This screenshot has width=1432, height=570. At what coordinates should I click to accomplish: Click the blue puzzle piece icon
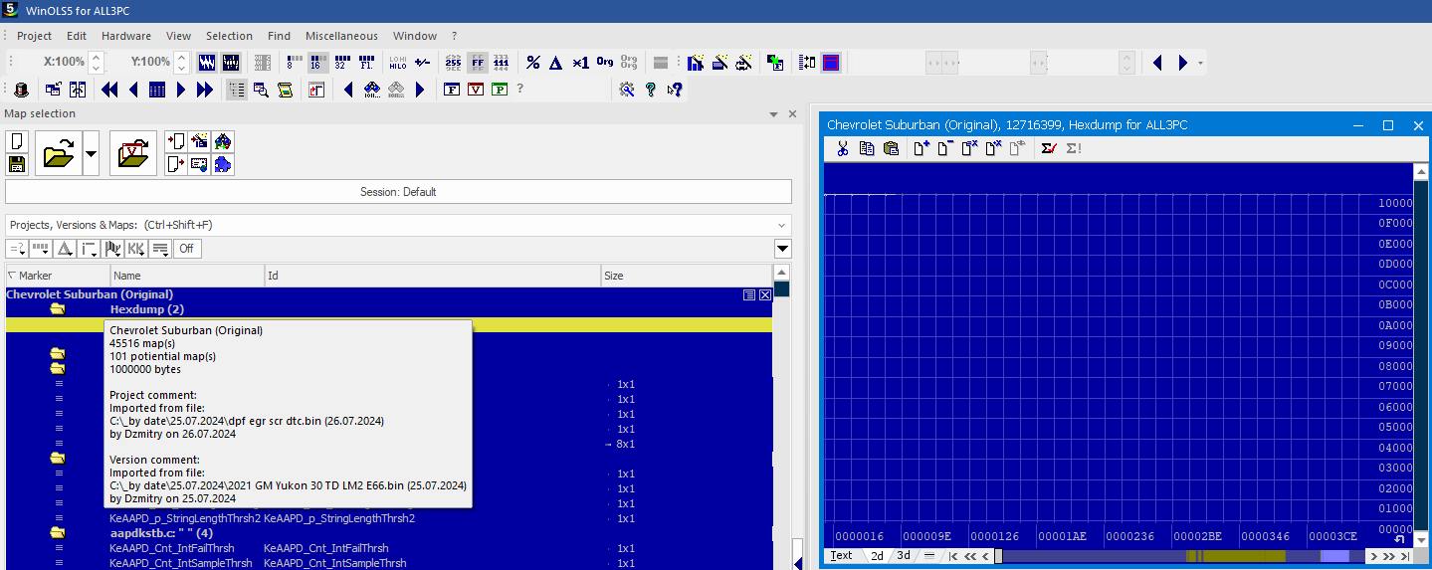(224, 164)
